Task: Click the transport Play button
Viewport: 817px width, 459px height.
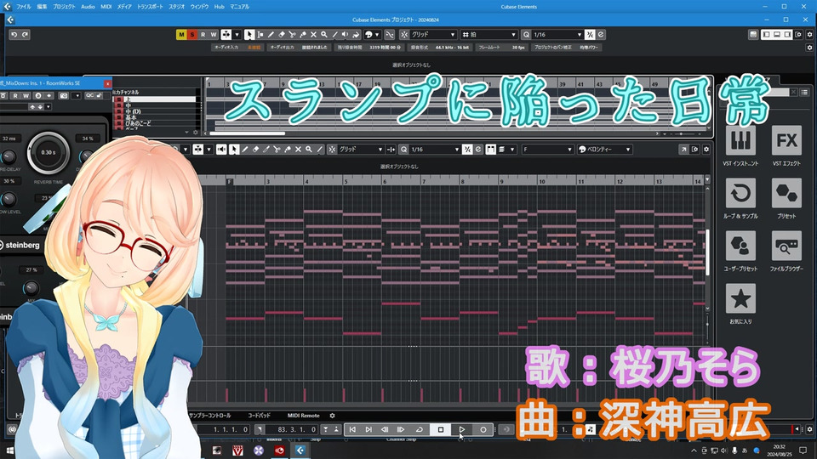Action: point(461,429)
